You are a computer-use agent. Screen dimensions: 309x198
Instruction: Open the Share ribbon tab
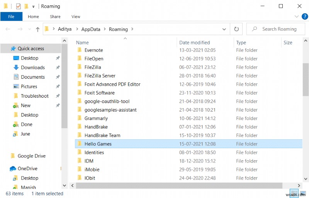pos(55,17)
